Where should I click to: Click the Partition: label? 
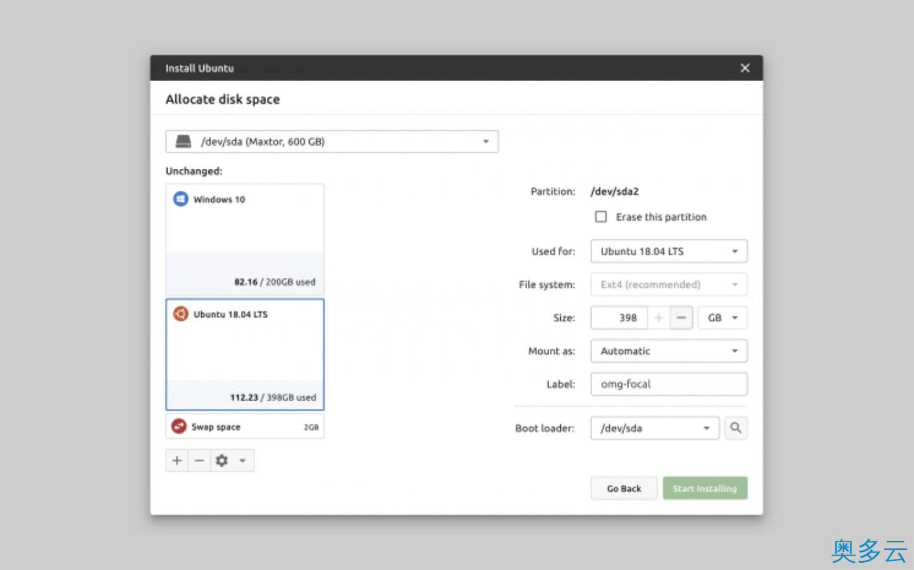click(552, 192)
